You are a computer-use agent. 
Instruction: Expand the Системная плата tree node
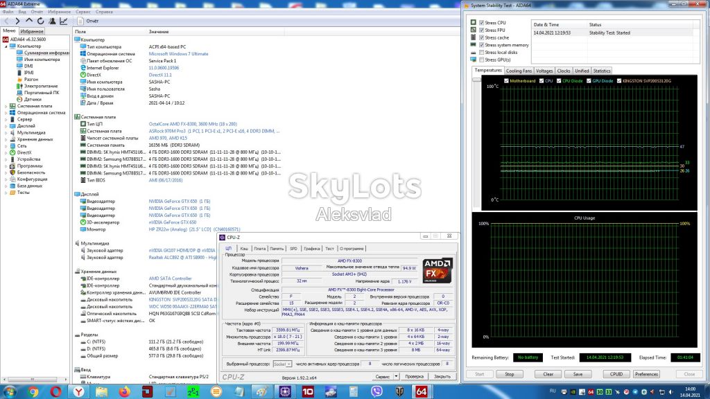coord(6,106)
